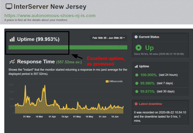The height and width of the screenshot is (133, 193).
Task: Click the bar icon in the Uptime side panel header
Action: click(x=136, y=66)
